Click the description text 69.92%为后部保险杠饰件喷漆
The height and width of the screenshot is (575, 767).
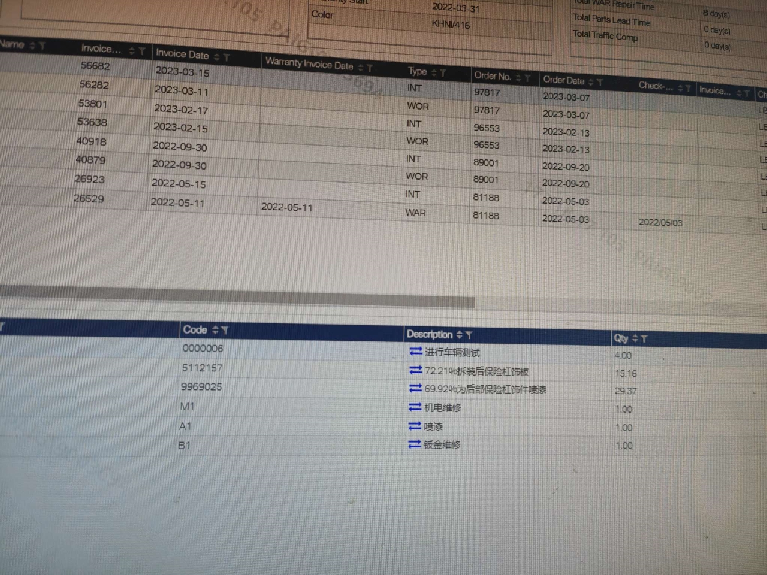coord(485,389)
